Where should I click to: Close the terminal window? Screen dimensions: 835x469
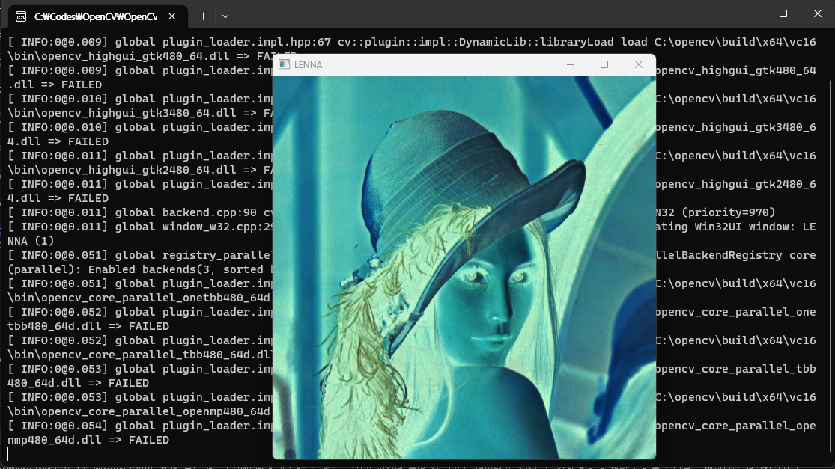pyautogui.click(x=818, y=13)
